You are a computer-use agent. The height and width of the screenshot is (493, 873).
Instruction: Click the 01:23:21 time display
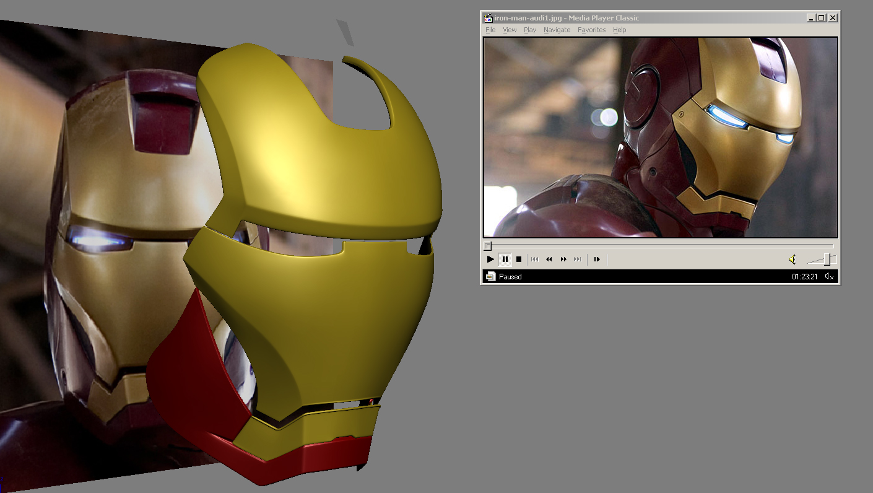pyautogui.click(x=805, y=277)
